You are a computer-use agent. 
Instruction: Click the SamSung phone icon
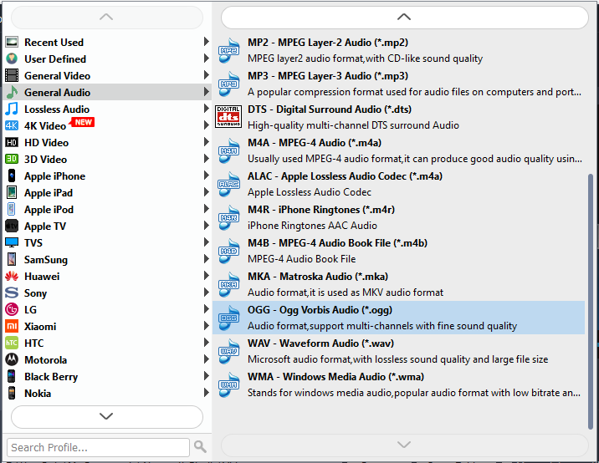12,259
